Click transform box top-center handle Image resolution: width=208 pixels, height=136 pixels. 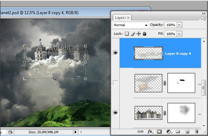click(x=55, y=46)
